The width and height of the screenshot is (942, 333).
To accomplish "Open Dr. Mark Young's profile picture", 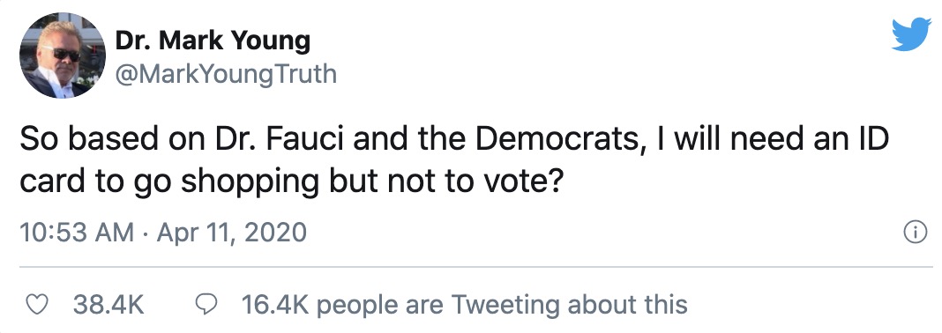I will [63, 55].
